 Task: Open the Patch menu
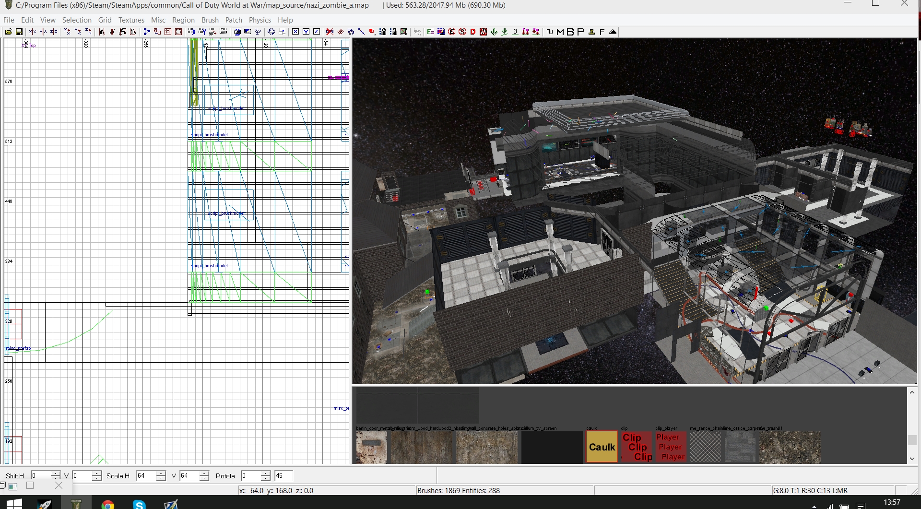(234, 20)
